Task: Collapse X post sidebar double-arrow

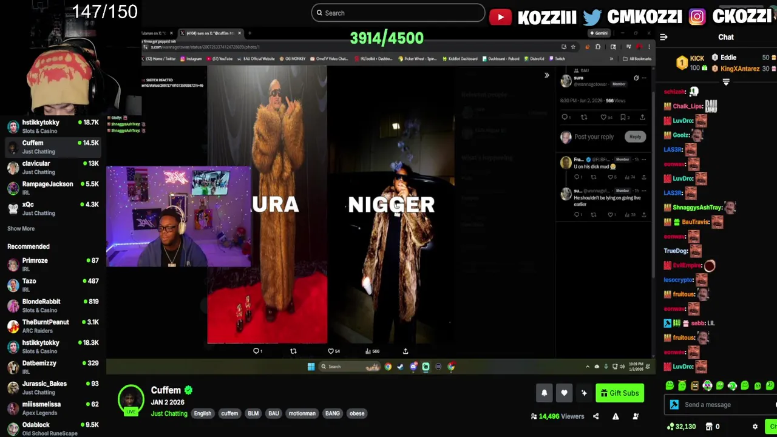Action: coord(546,75)
